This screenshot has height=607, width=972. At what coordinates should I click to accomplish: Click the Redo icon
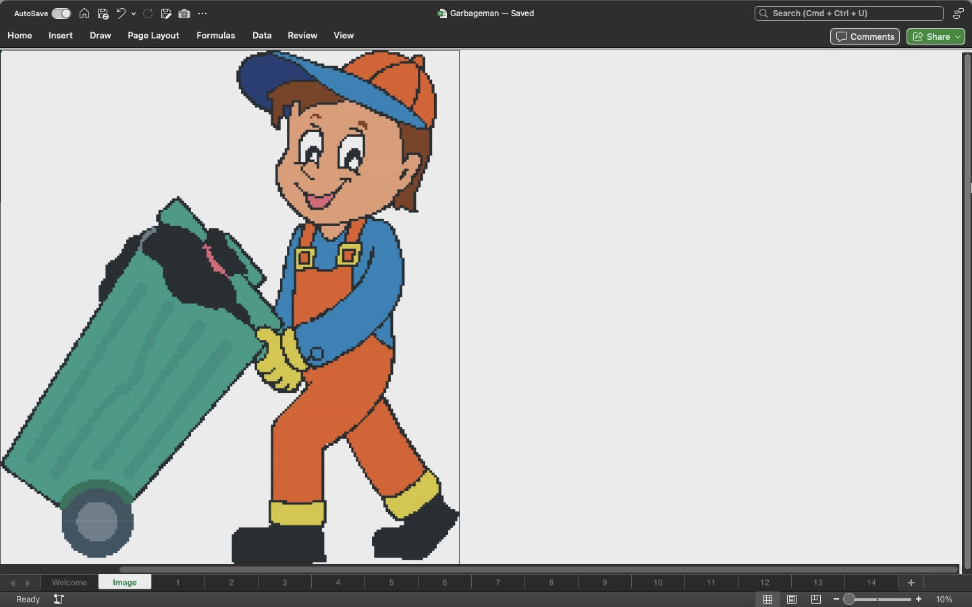tap(147, 13)
